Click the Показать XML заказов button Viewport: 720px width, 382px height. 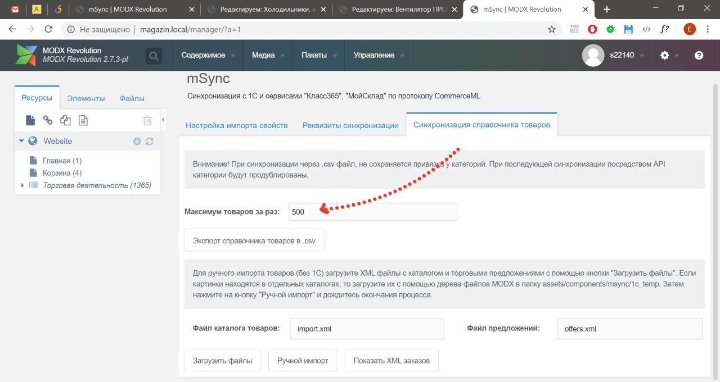click(391, 361)
